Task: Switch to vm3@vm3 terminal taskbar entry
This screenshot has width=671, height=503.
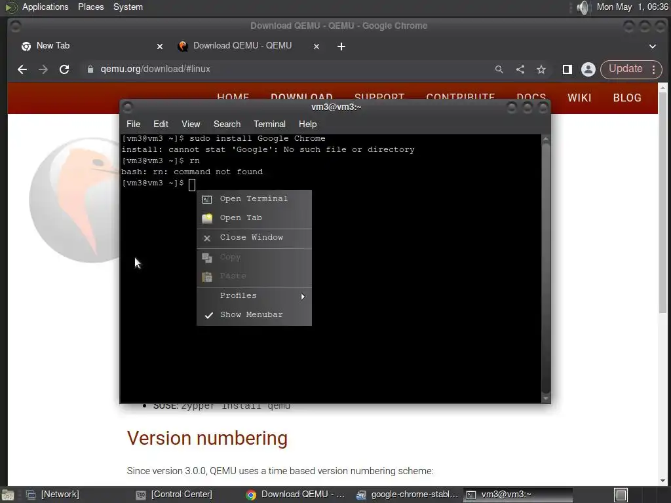Action: pyautogui.click(x=518, y=494)
